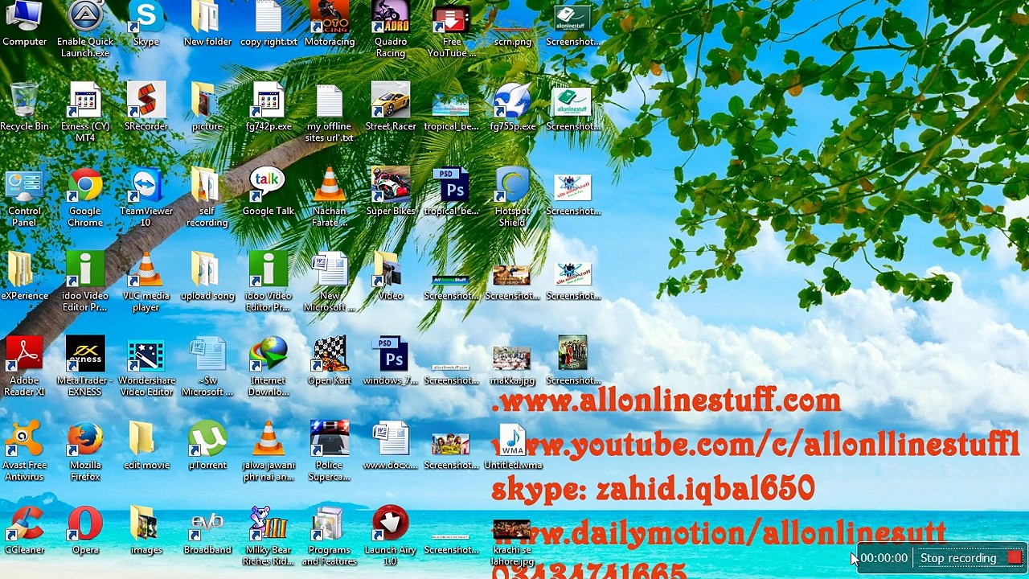Select the fg755p.exe file icon

(512, 107)
